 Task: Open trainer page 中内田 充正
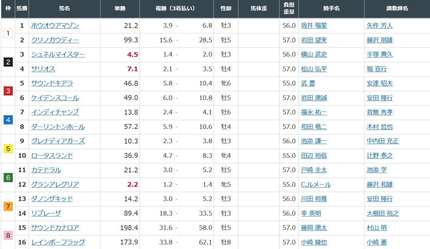point(382,141)
